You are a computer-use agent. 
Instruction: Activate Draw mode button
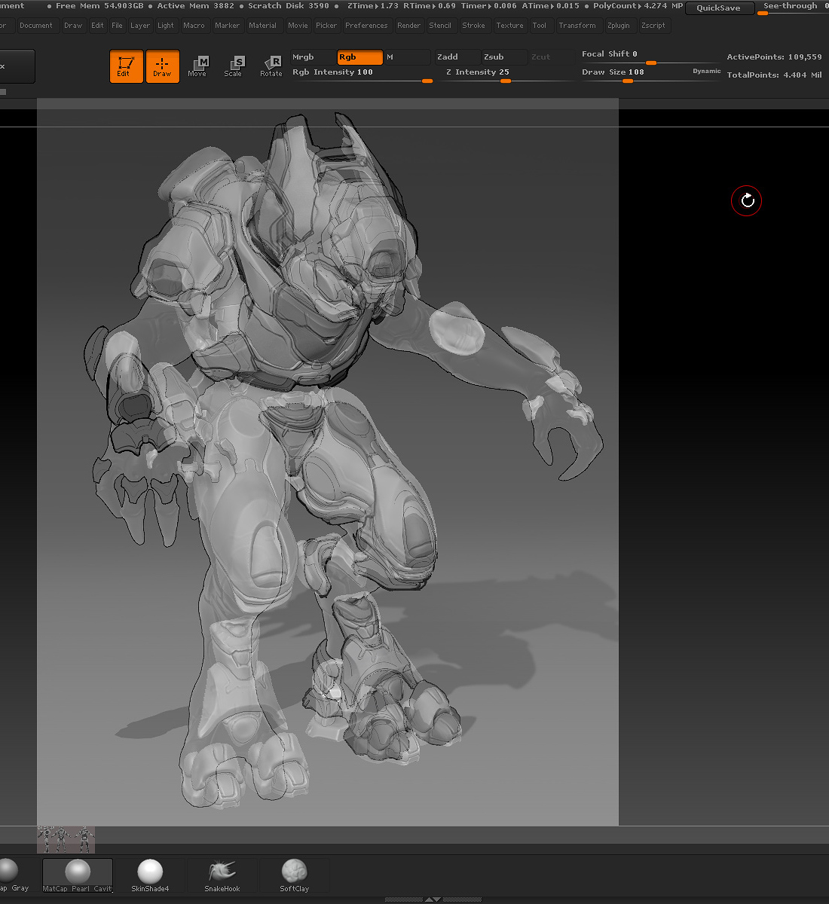tap(162, 66)
